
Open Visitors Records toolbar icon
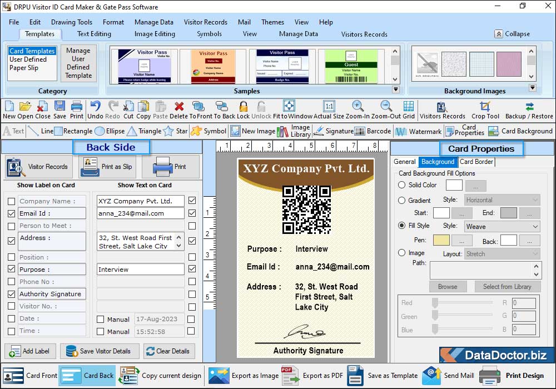442,107
